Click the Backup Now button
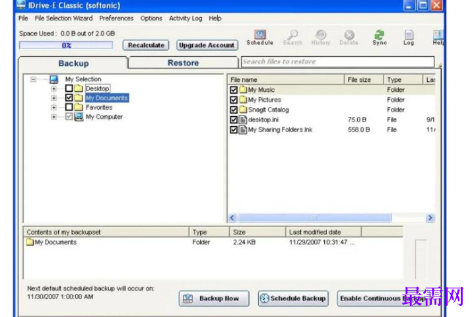 click(x=214, y=299)
